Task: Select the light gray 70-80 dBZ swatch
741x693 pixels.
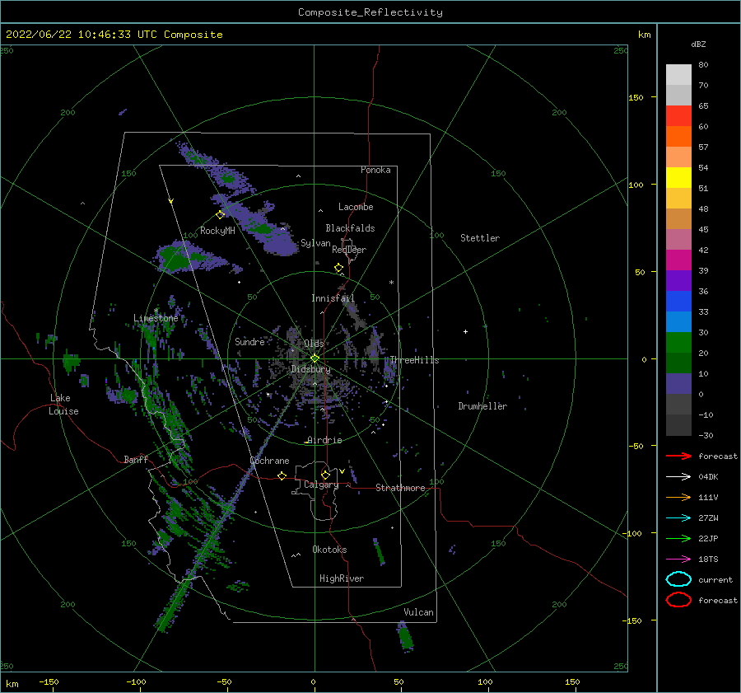Action: [x=678, y=75]
